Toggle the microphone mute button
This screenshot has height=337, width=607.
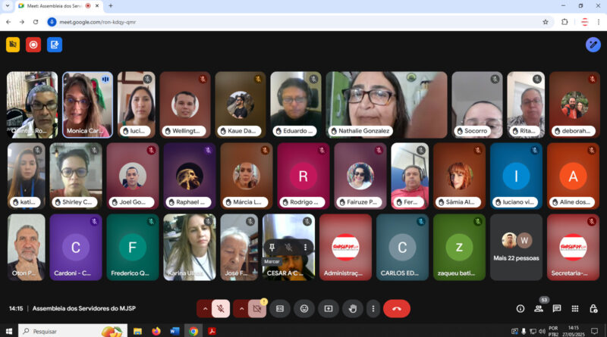[x=221, y=308]
